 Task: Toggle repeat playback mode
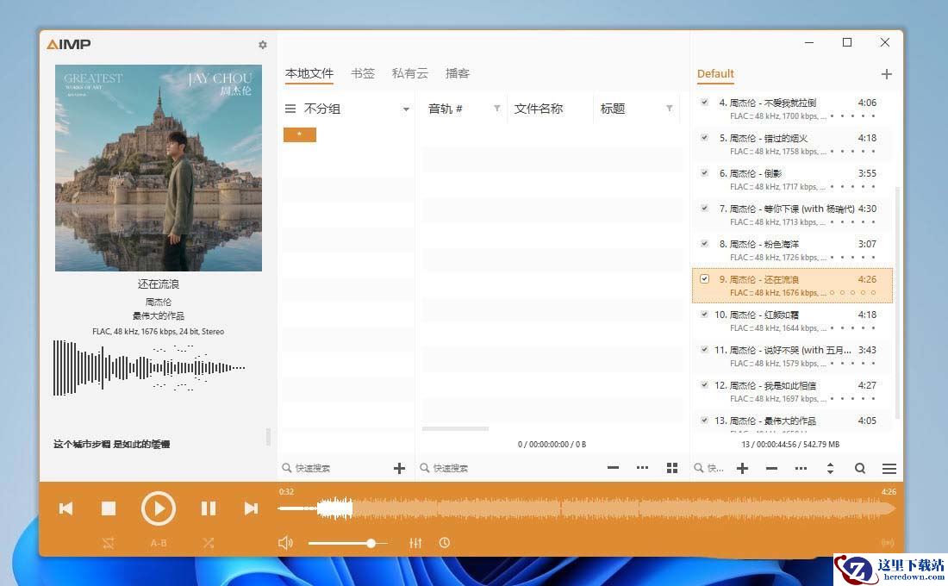coord(108,543)
